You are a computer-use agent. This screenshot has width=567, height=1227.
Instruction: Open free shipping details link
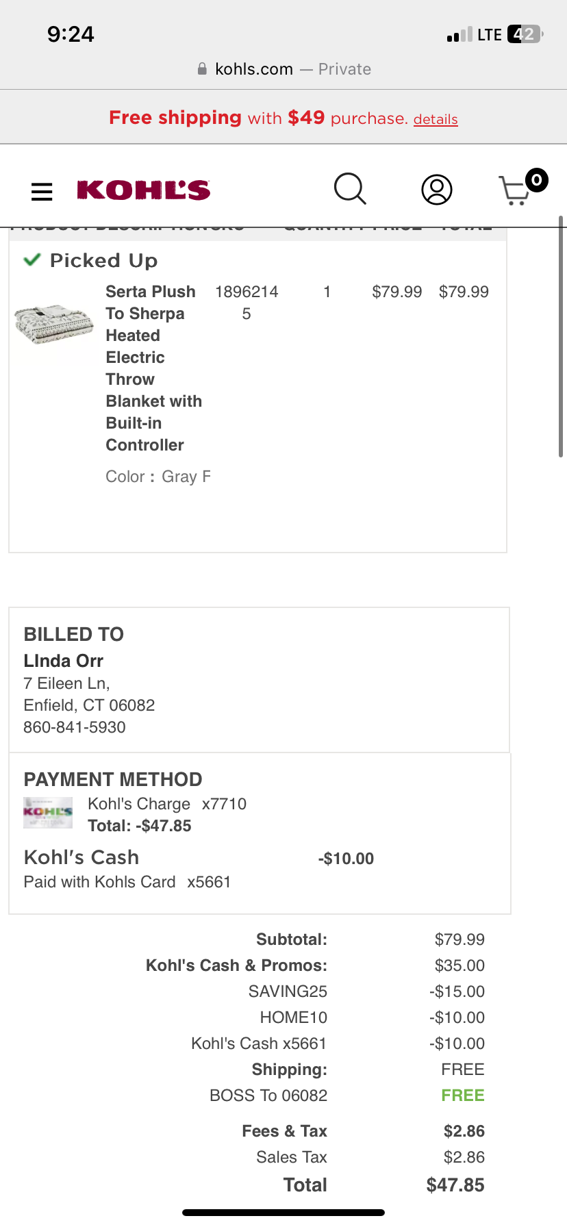click(x=436, y=119)
